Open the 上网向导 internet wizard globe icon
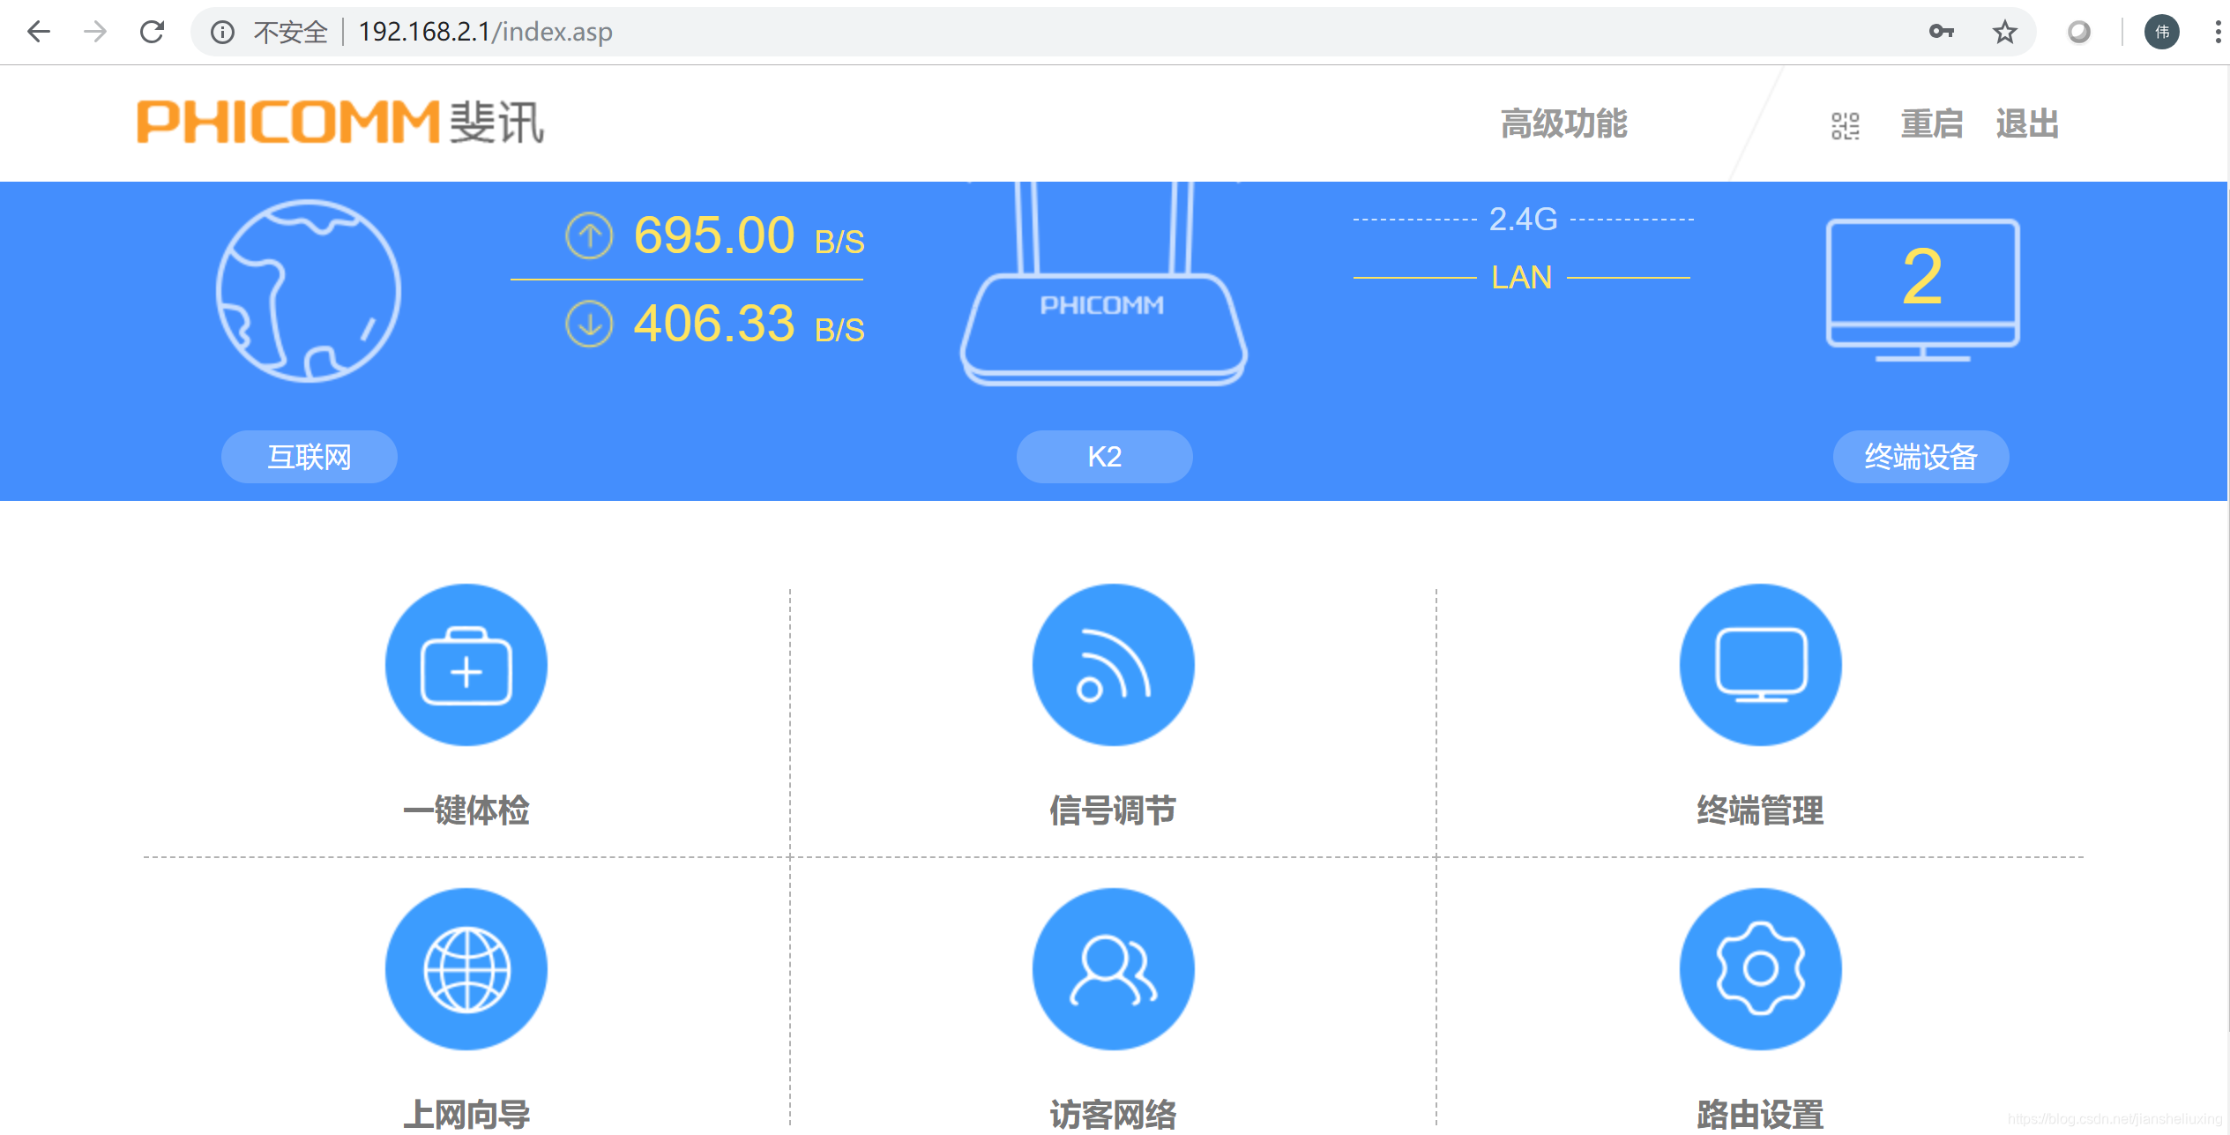Viewport: 2230px width, 1135px height. [466, 968]
